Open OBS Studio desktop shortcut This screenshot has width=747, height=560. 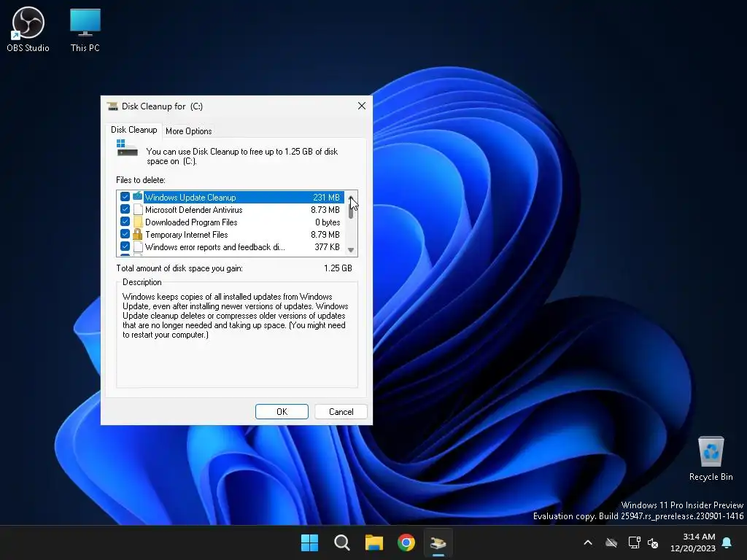pos(28,29)
